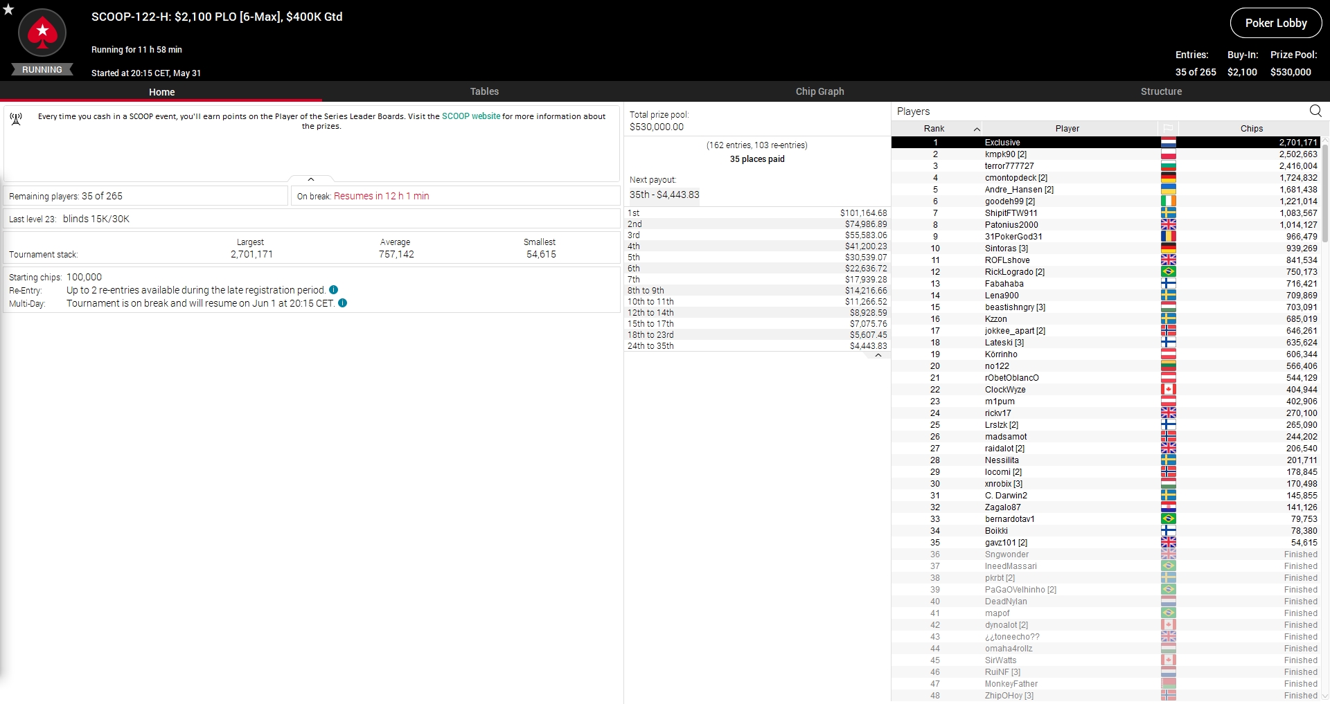1330x704 pixels.
Task: Click the Poker Lobby button
Action: 1276,23
